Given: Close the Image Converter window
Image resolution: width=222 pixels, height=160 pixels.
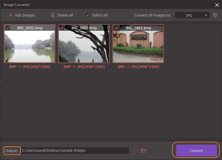Looking at the screenshot, I should [x=217, y=5].
